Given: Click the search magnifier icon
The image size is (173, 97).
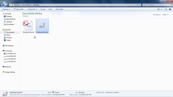Looking at the screenshot, I should (x=171, y=5).
